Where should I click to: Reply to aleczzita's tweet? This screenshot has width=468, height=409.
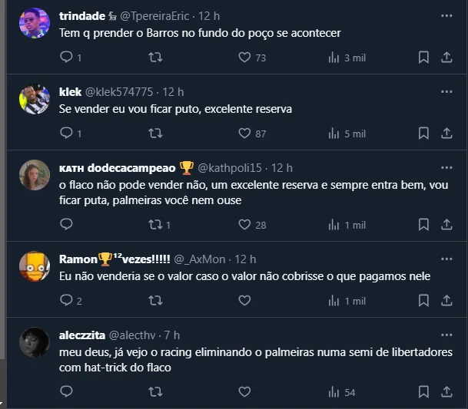(66, 392)
